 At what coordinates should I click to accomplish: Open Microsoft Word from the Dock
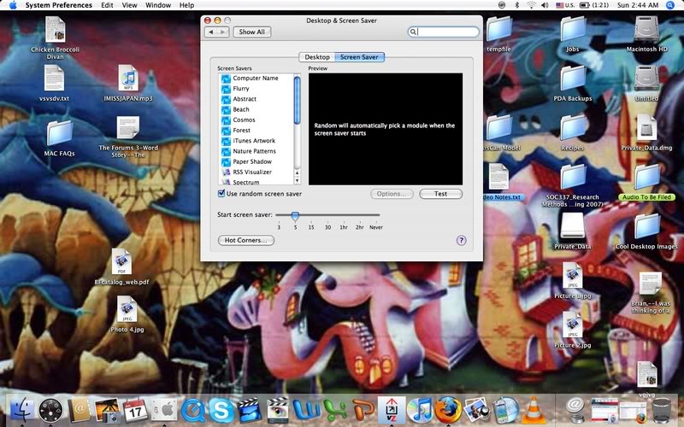307,411
